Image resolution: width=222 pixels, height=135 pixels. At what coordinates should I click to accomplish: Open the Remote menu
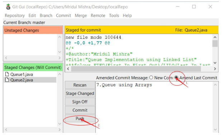(x=98, y=15)
